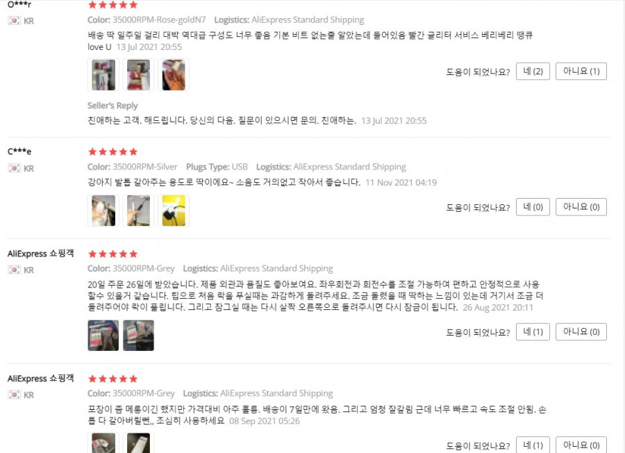Open second photo in 35000RPM-Silver review
Viewport: 625px width, 453px height.
(138, 211)
